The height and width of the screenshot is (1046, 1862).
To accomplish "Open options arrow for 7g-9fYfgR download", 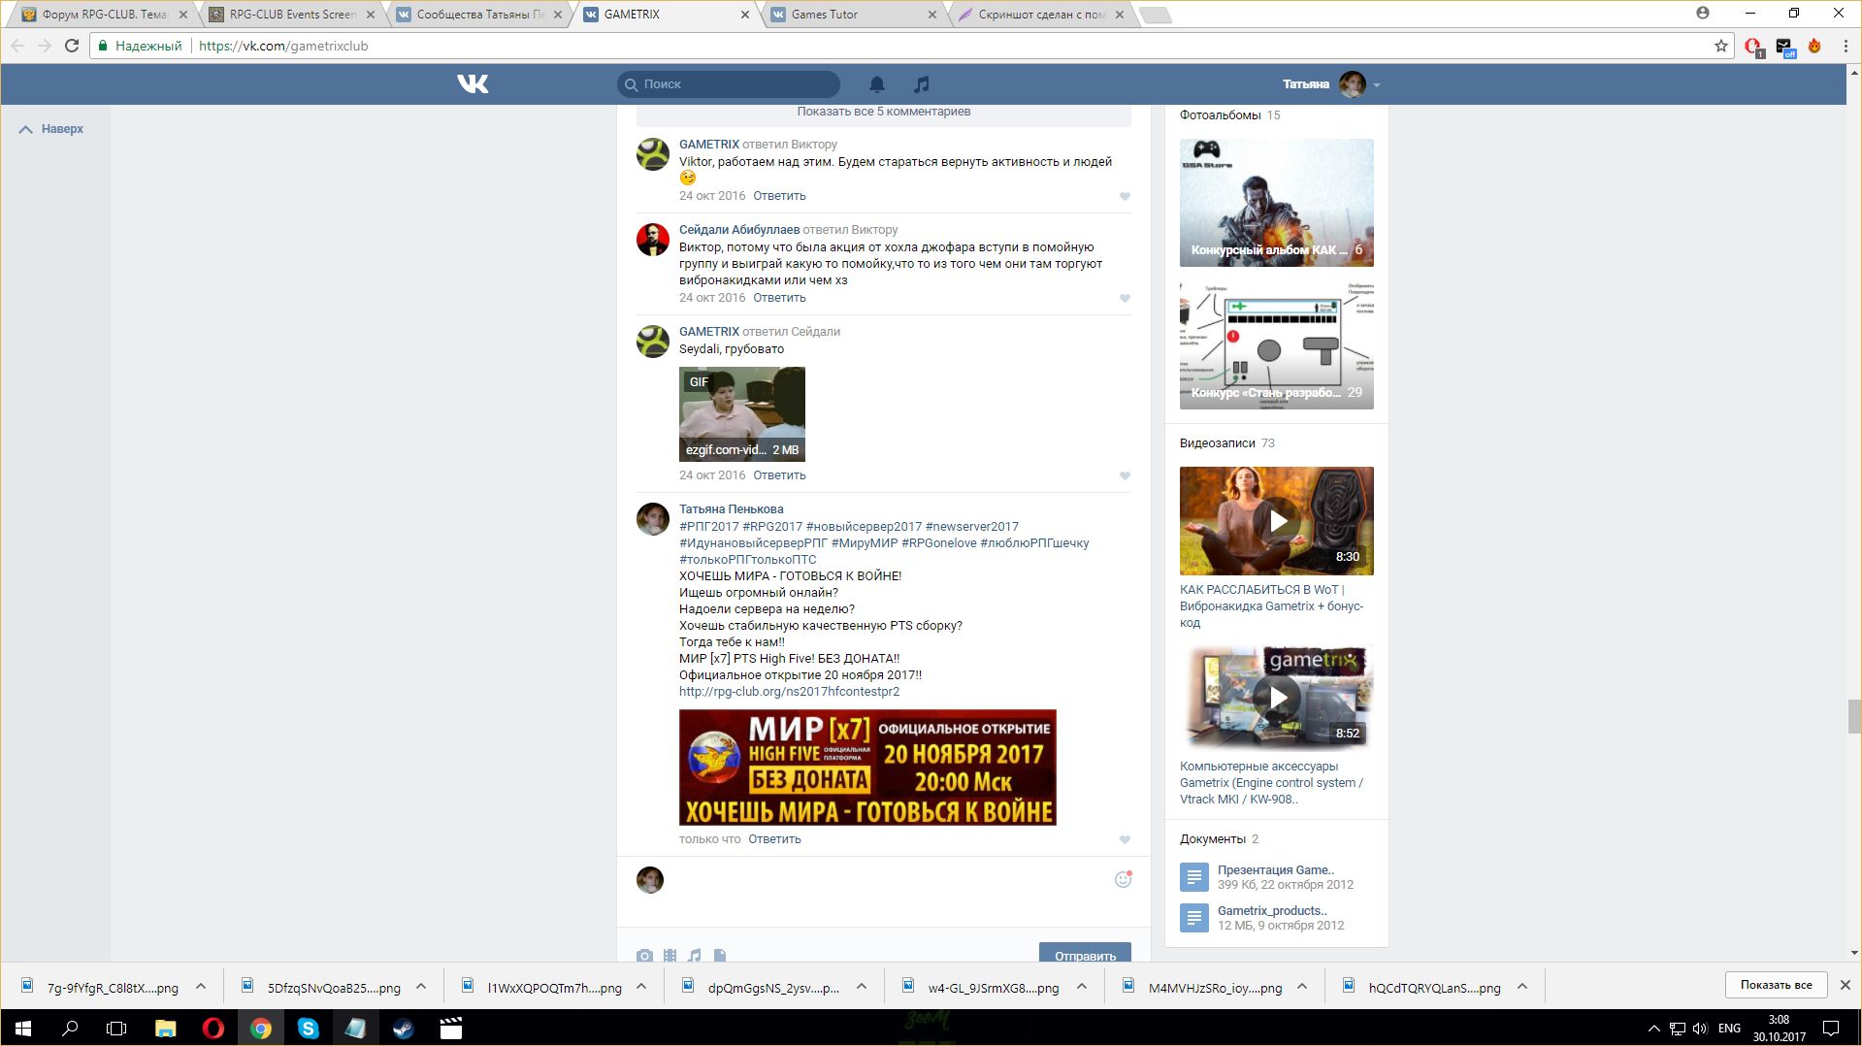I will pyautogui.click(x=201, y=987).
